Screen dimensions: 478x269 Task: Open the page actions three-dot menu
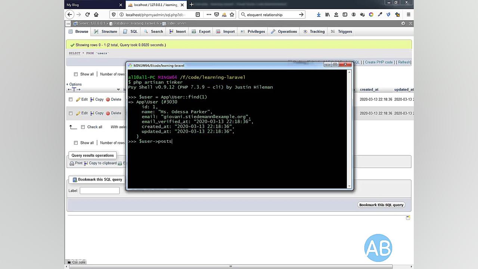[209, 15]
